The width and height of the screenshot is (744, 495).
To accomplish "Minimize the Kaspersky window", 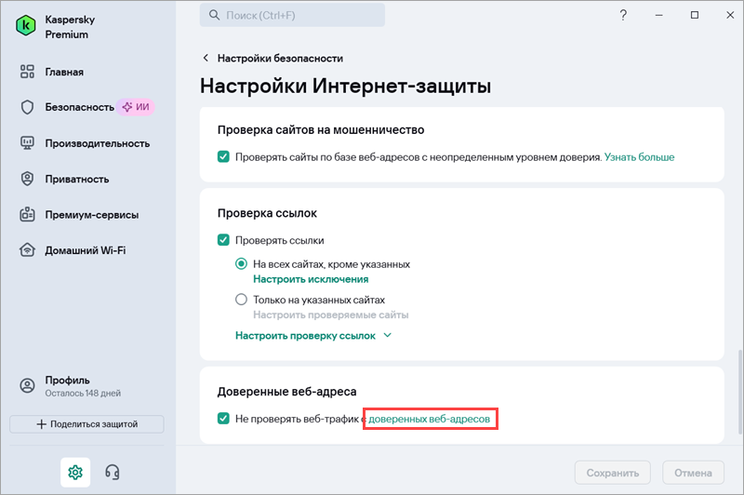I will [658, 15].
